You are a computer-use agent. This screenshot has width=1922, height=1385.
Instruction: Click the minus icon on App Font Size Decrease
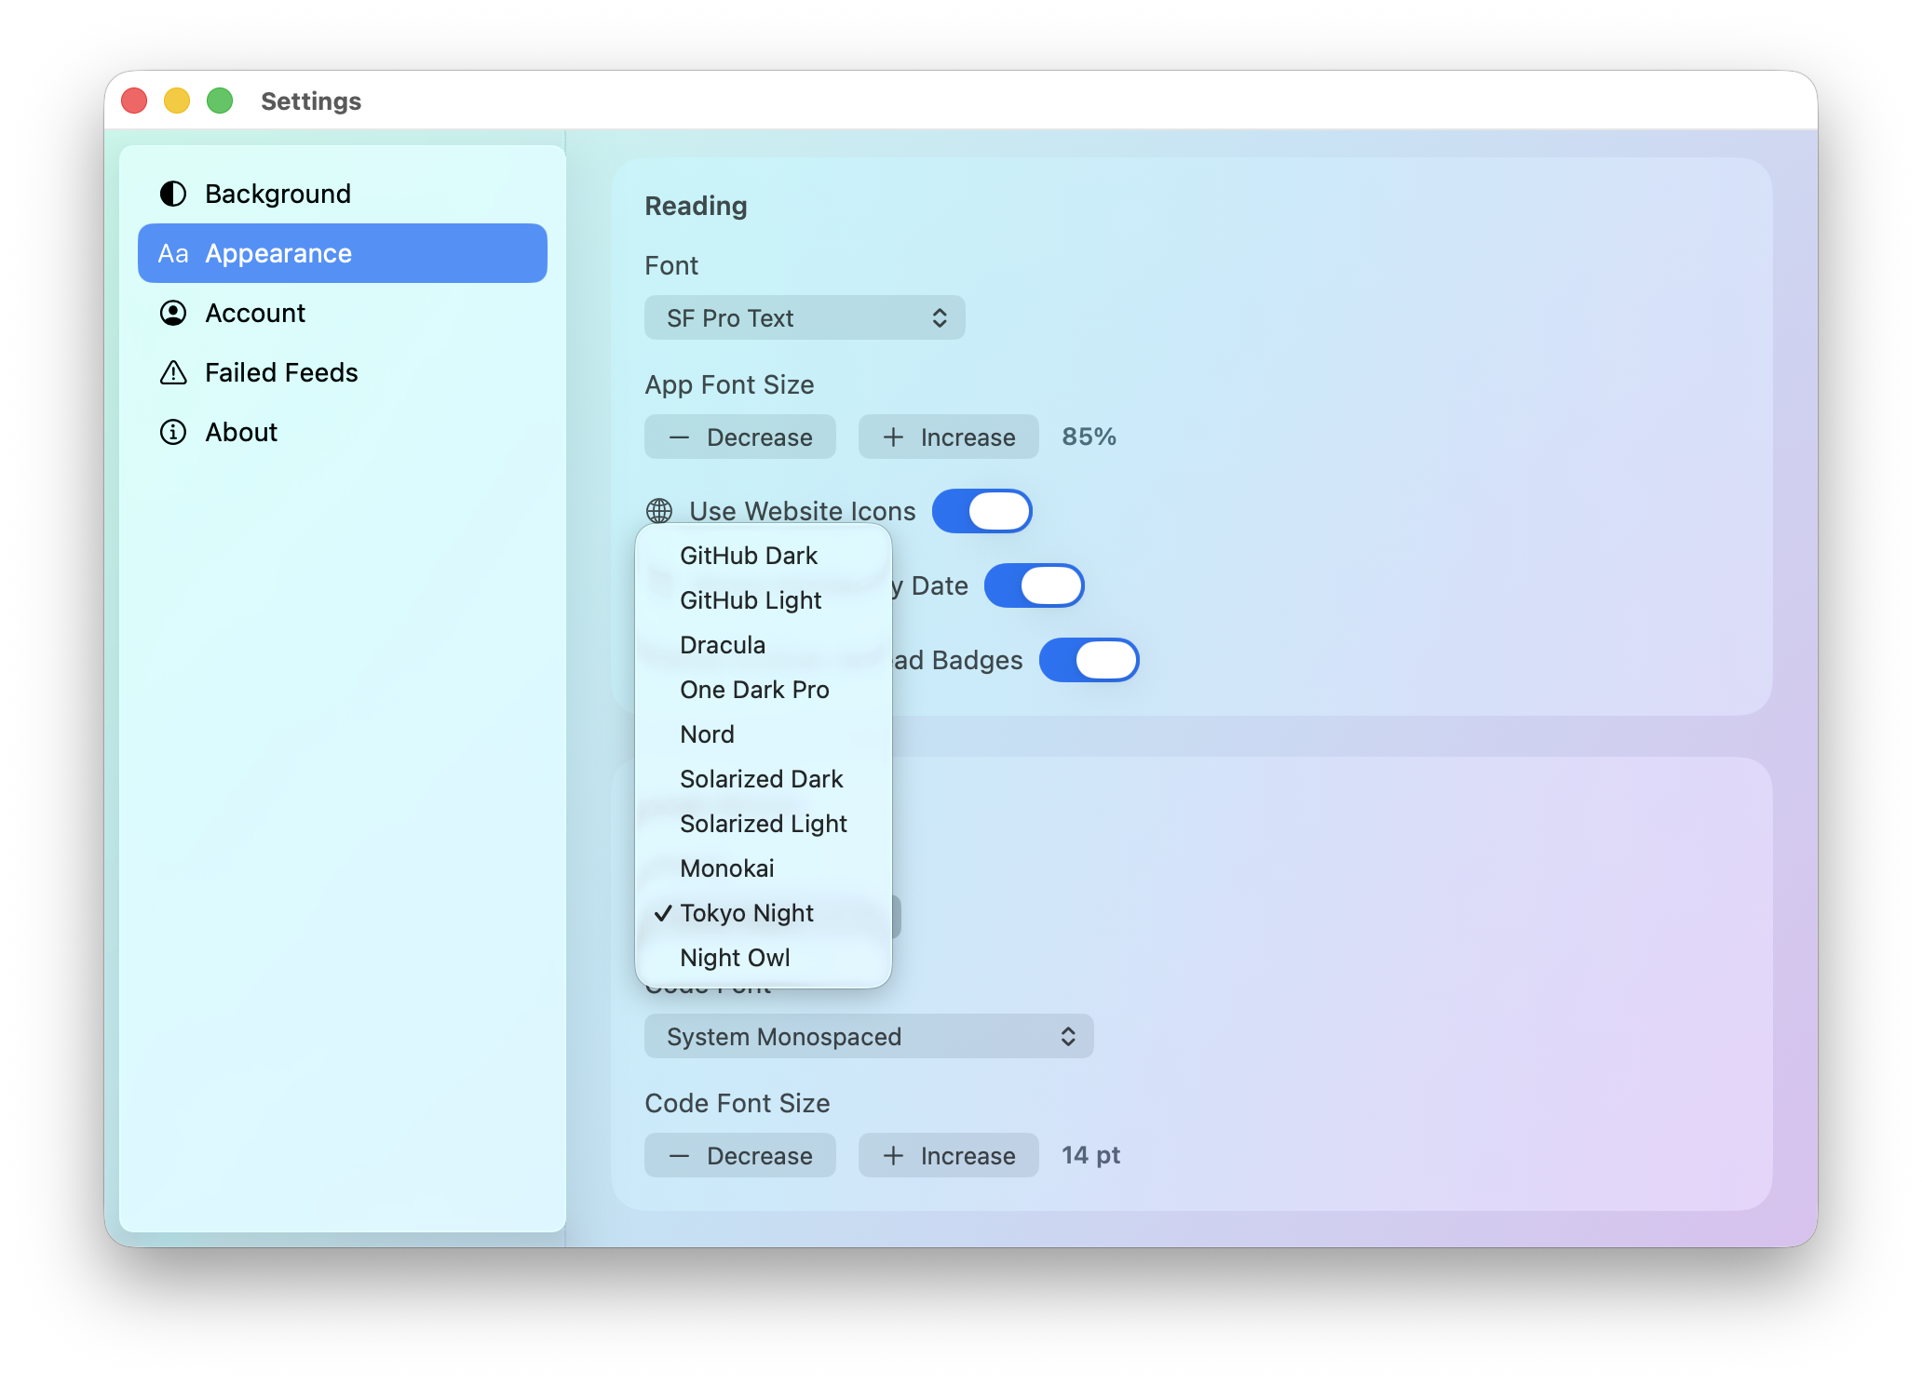[679, 437]
